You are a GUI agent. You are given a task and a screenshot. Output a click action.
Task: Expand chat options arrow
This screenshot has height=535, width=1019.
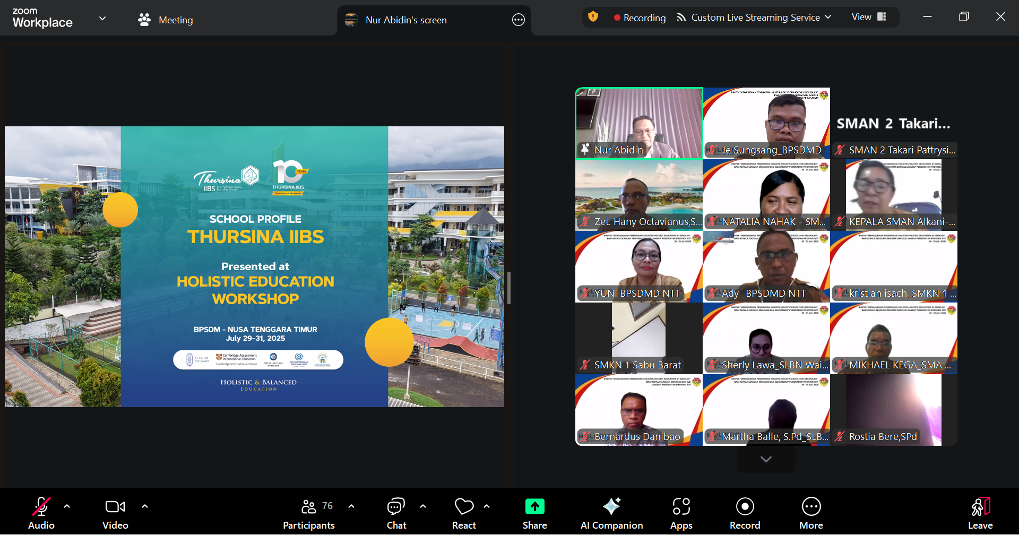point(423,506)
